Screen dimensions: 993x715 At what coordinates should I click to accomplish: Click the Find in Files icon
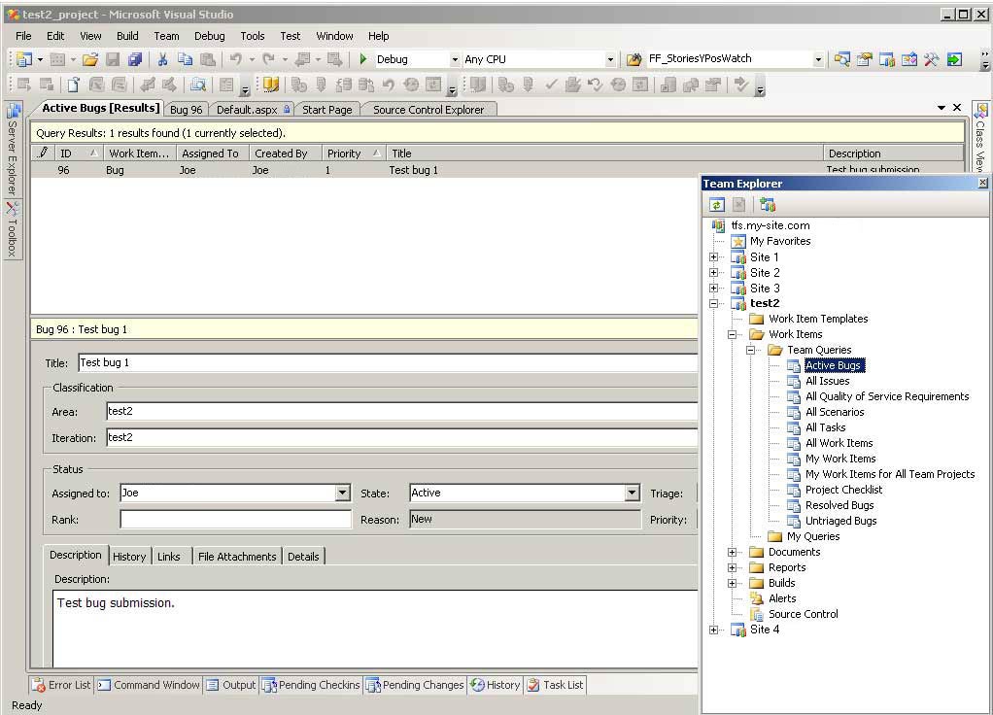click(633, 59)
